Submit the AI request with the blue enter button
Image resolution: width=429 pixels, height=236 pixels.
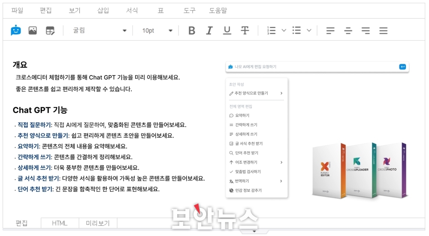coord(402,67)
